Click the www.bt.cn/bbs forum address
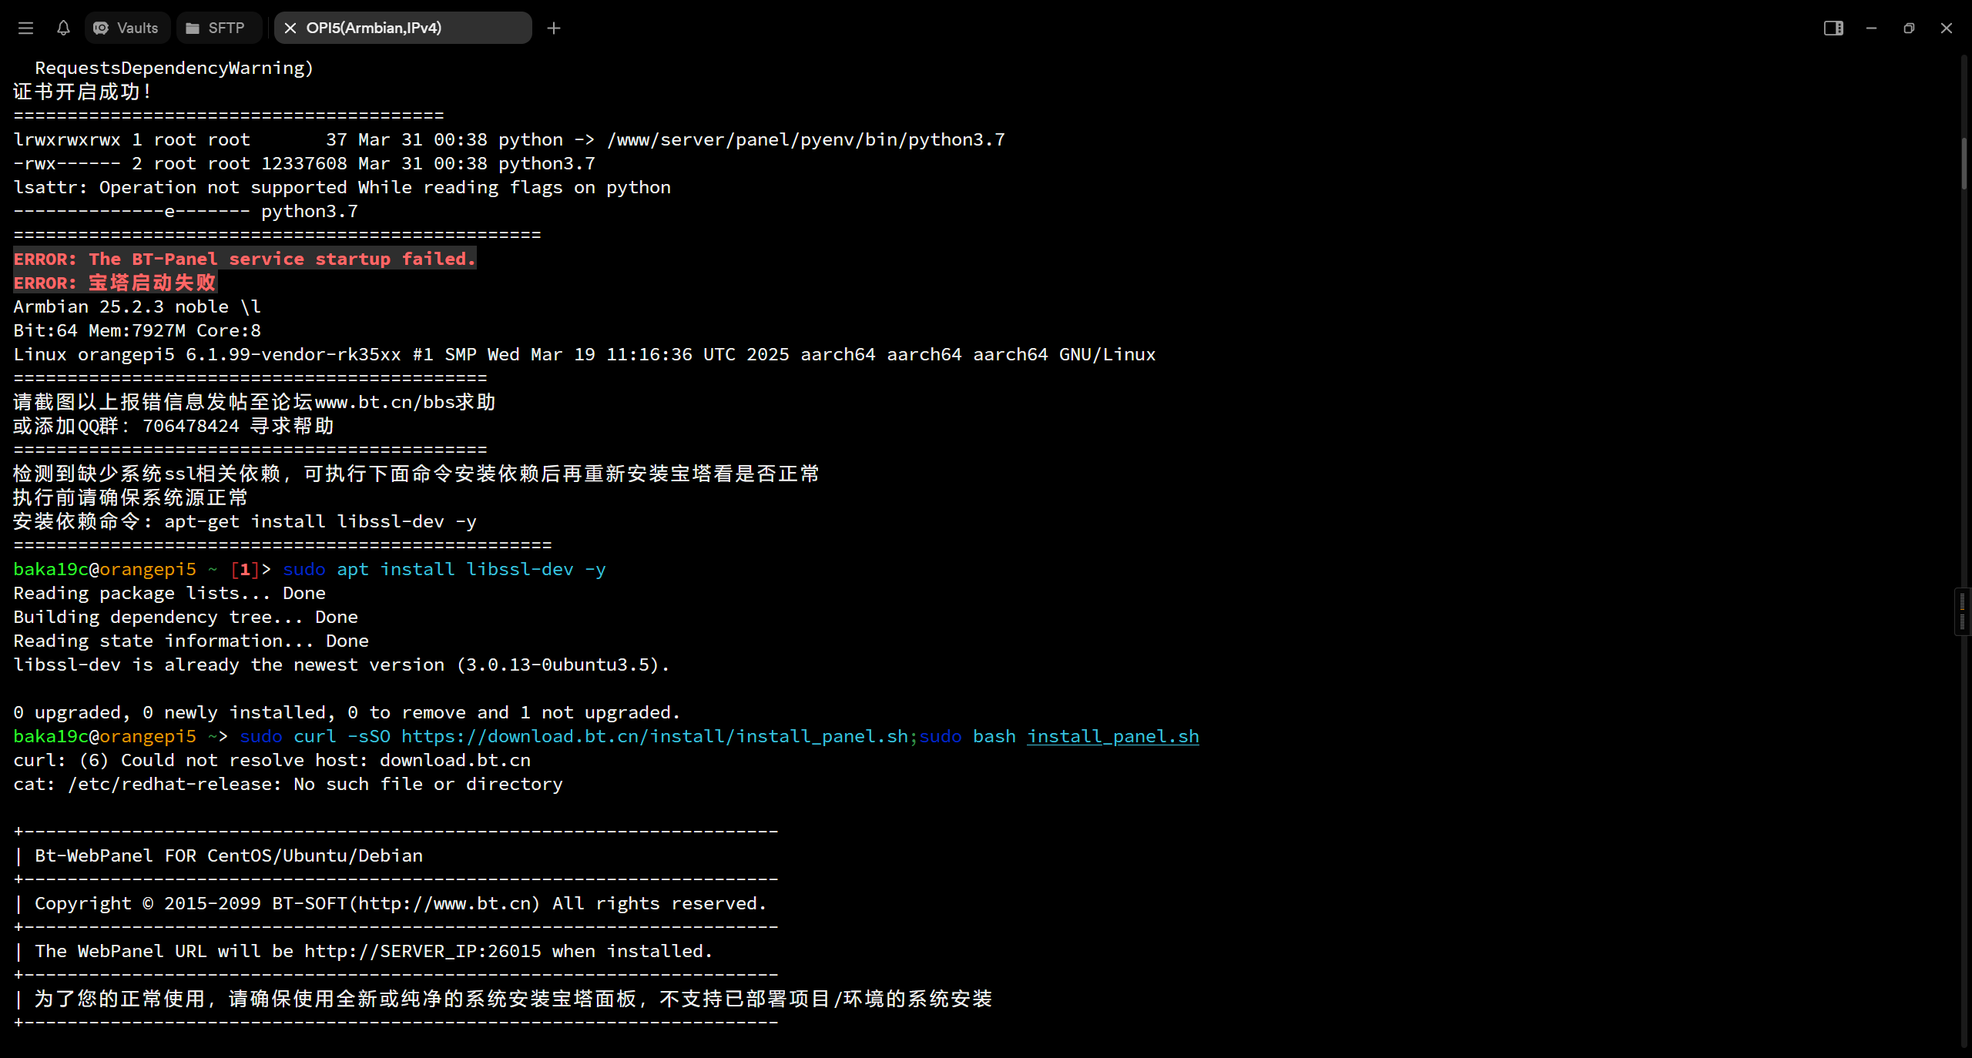This screenshot has width=1972, height=1058. coord(384,403)
